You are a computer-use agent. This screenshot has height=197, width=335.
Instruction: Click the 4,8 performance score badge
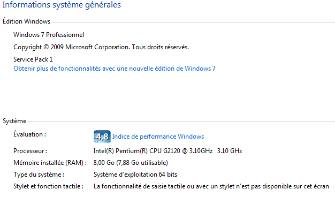click(x=102, y=137)
